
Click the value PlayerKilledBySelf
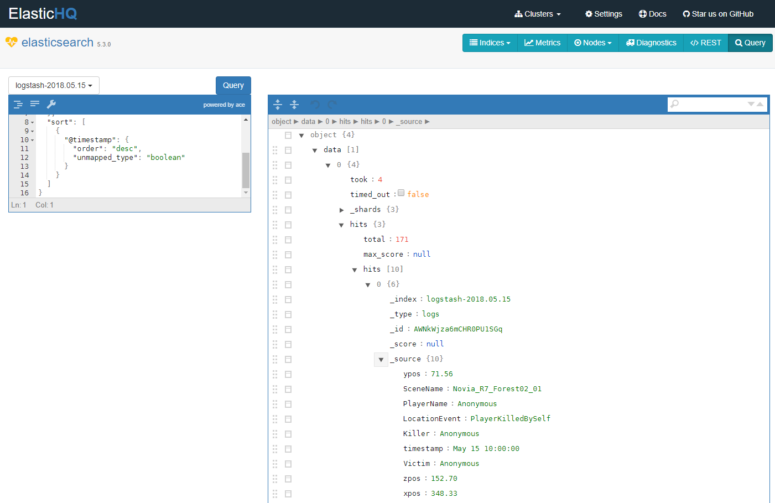point(510,419)
